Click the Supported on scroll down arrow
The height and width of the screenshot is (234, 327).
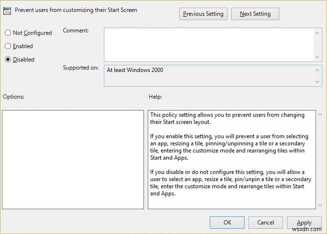(318, 82)
